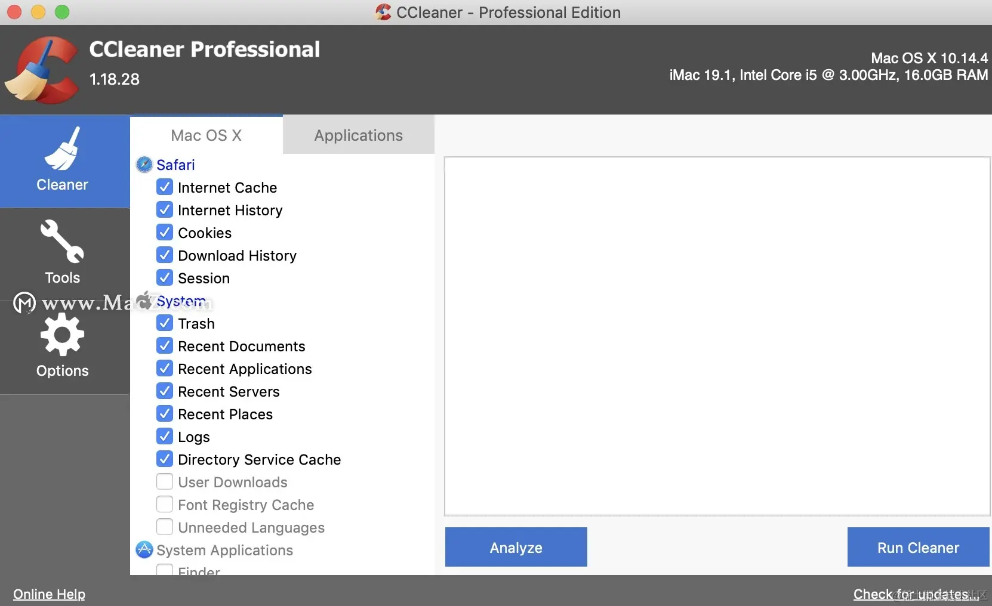The height and width of the screenshot is (606, 992).
Task: Open the Options gear section
Action: point(64,347)
